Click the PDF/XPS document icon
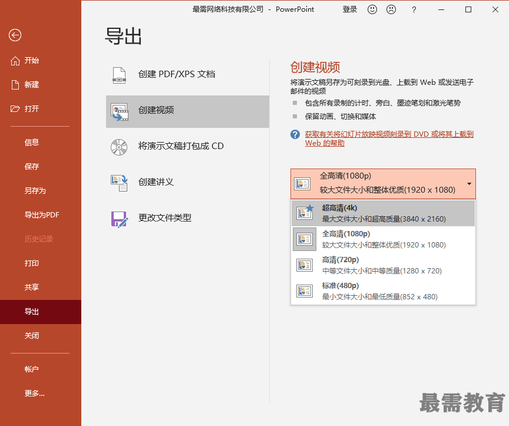The height and width of the screenshot is (426, 509). pyautogui.click(x=119, y=75)
